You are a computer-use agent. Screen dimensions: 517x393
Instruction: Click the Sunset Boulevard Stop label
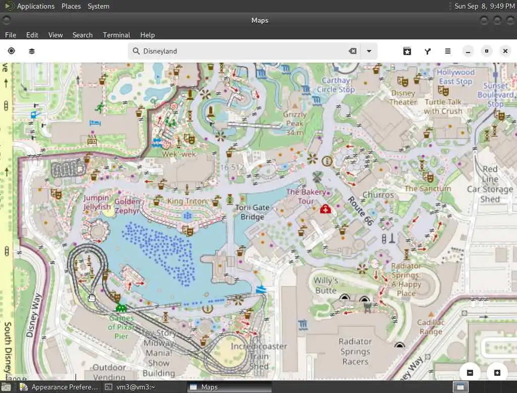(496, 94)
